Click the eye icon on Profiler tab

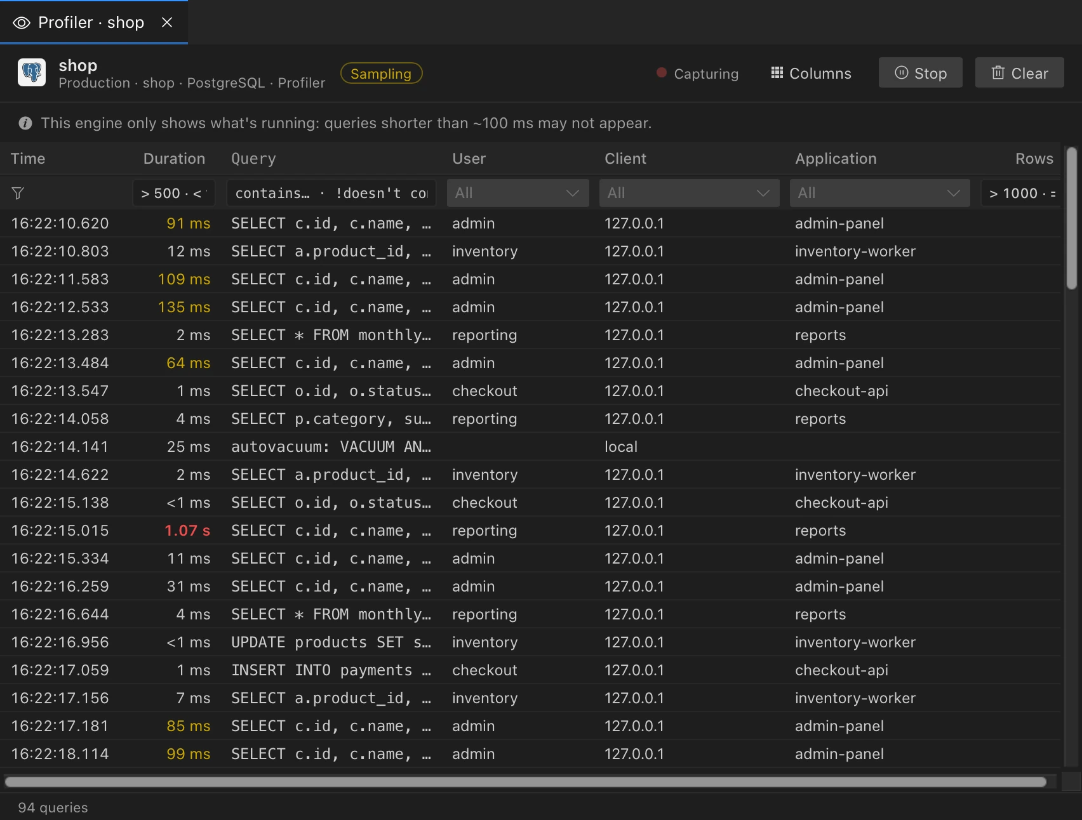pos(22,23)
